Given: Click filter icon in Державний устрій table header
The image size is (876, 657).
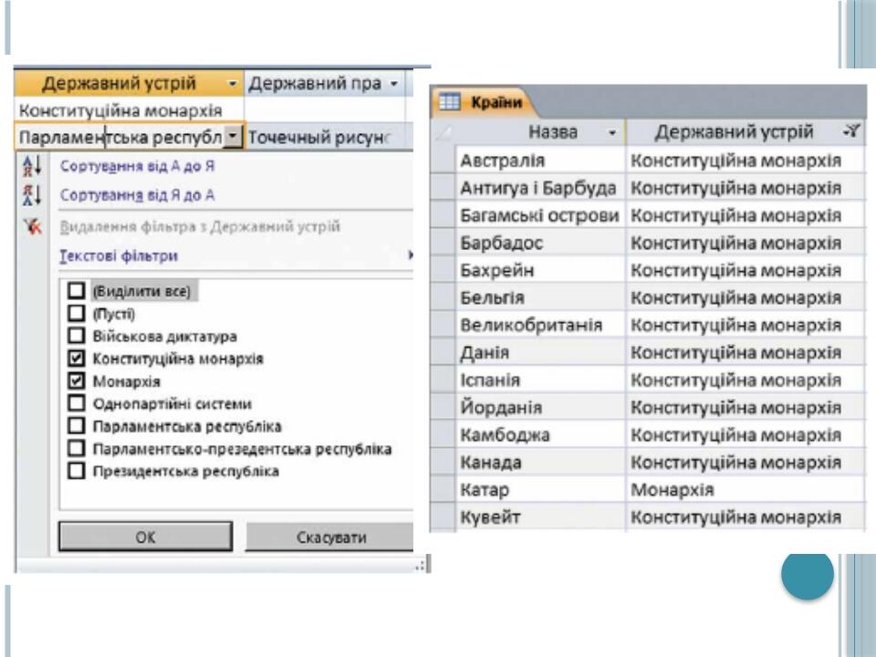Looking at the screenshot, I should coord(851,131).
